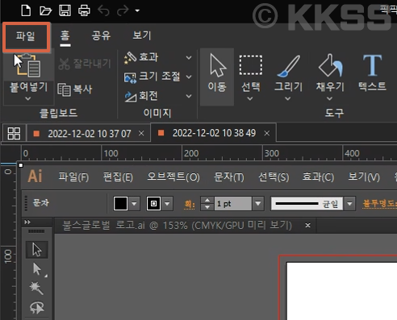
Task: Open Illustrator's 문자(T) menu
Action: coord(229,177)
